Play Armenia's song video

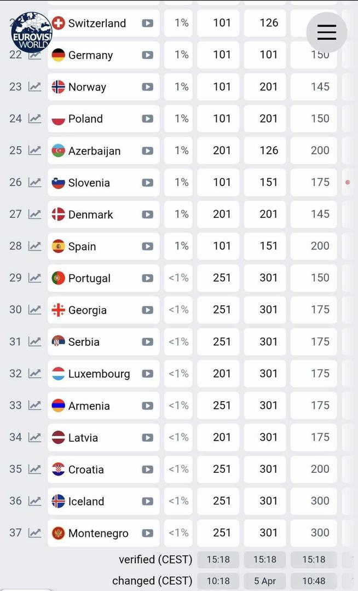point(147,406)
